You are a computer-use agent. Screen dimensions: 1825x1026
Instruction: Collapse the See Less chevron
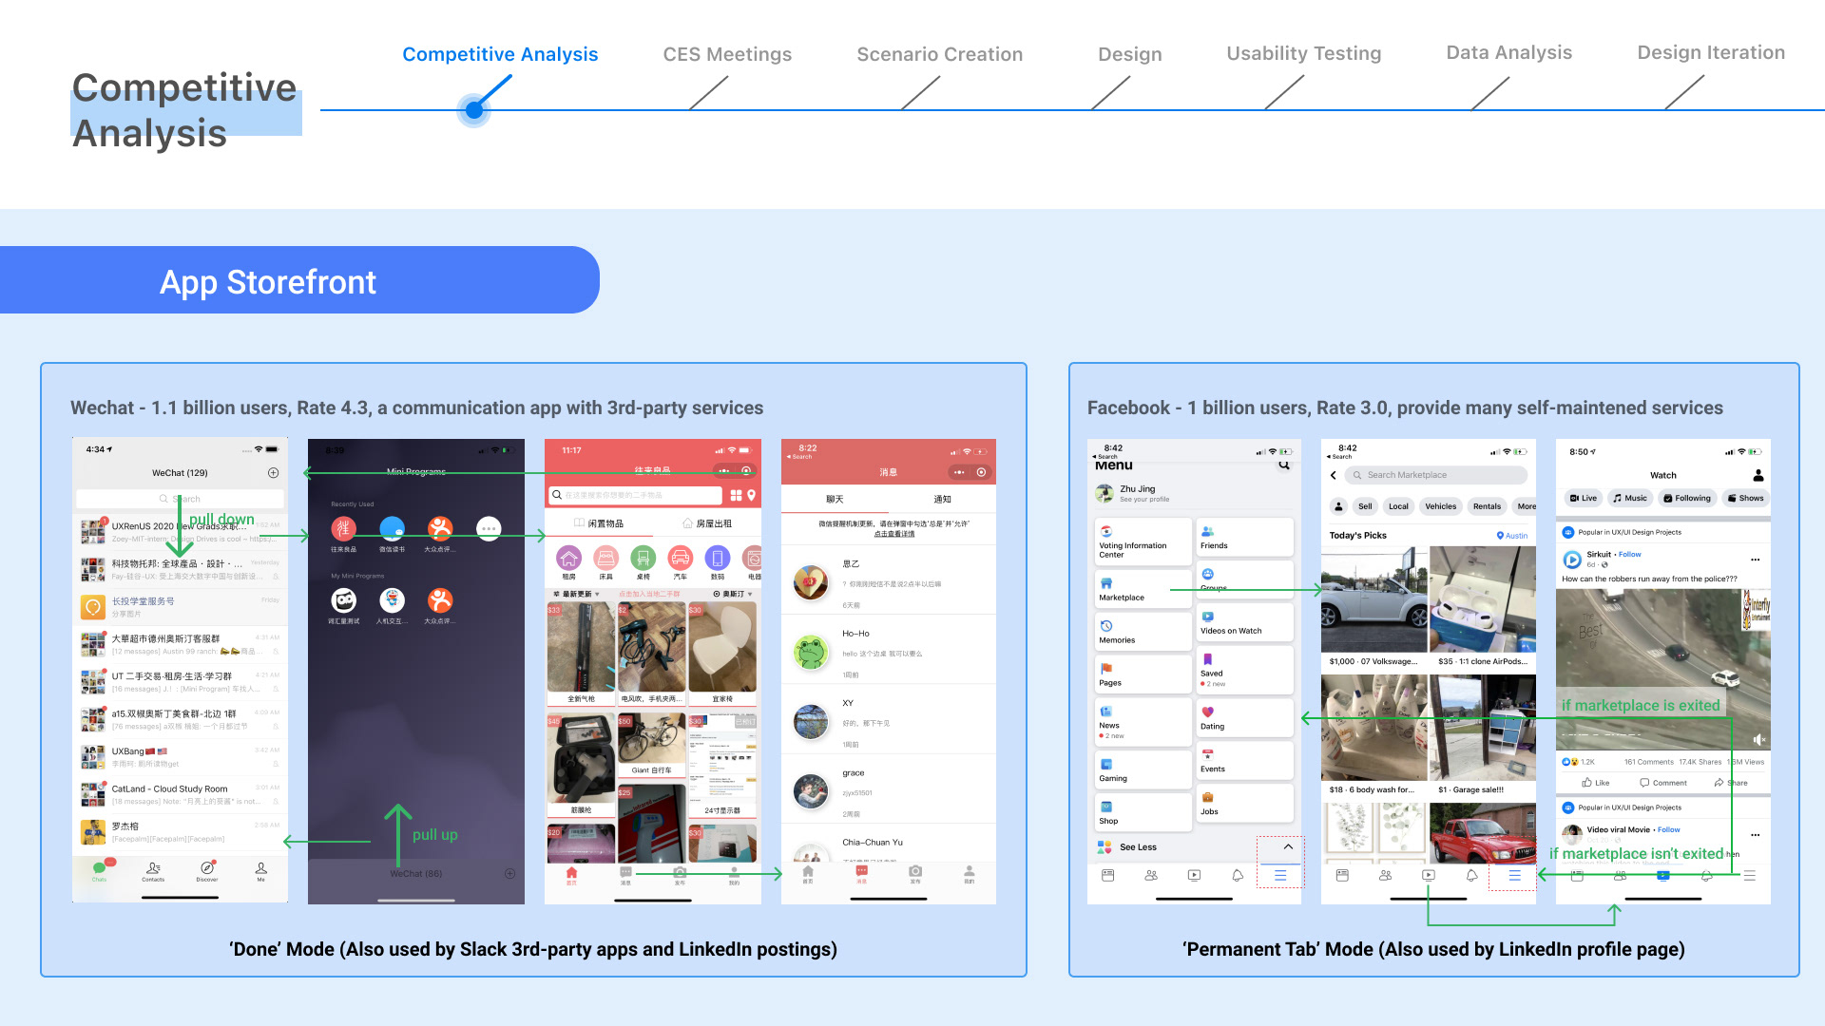tap(1288, 846)
